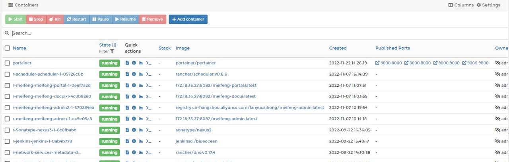Open console for r-scheduler-scheduler-1-05726c0b

[x=149, y=74]
